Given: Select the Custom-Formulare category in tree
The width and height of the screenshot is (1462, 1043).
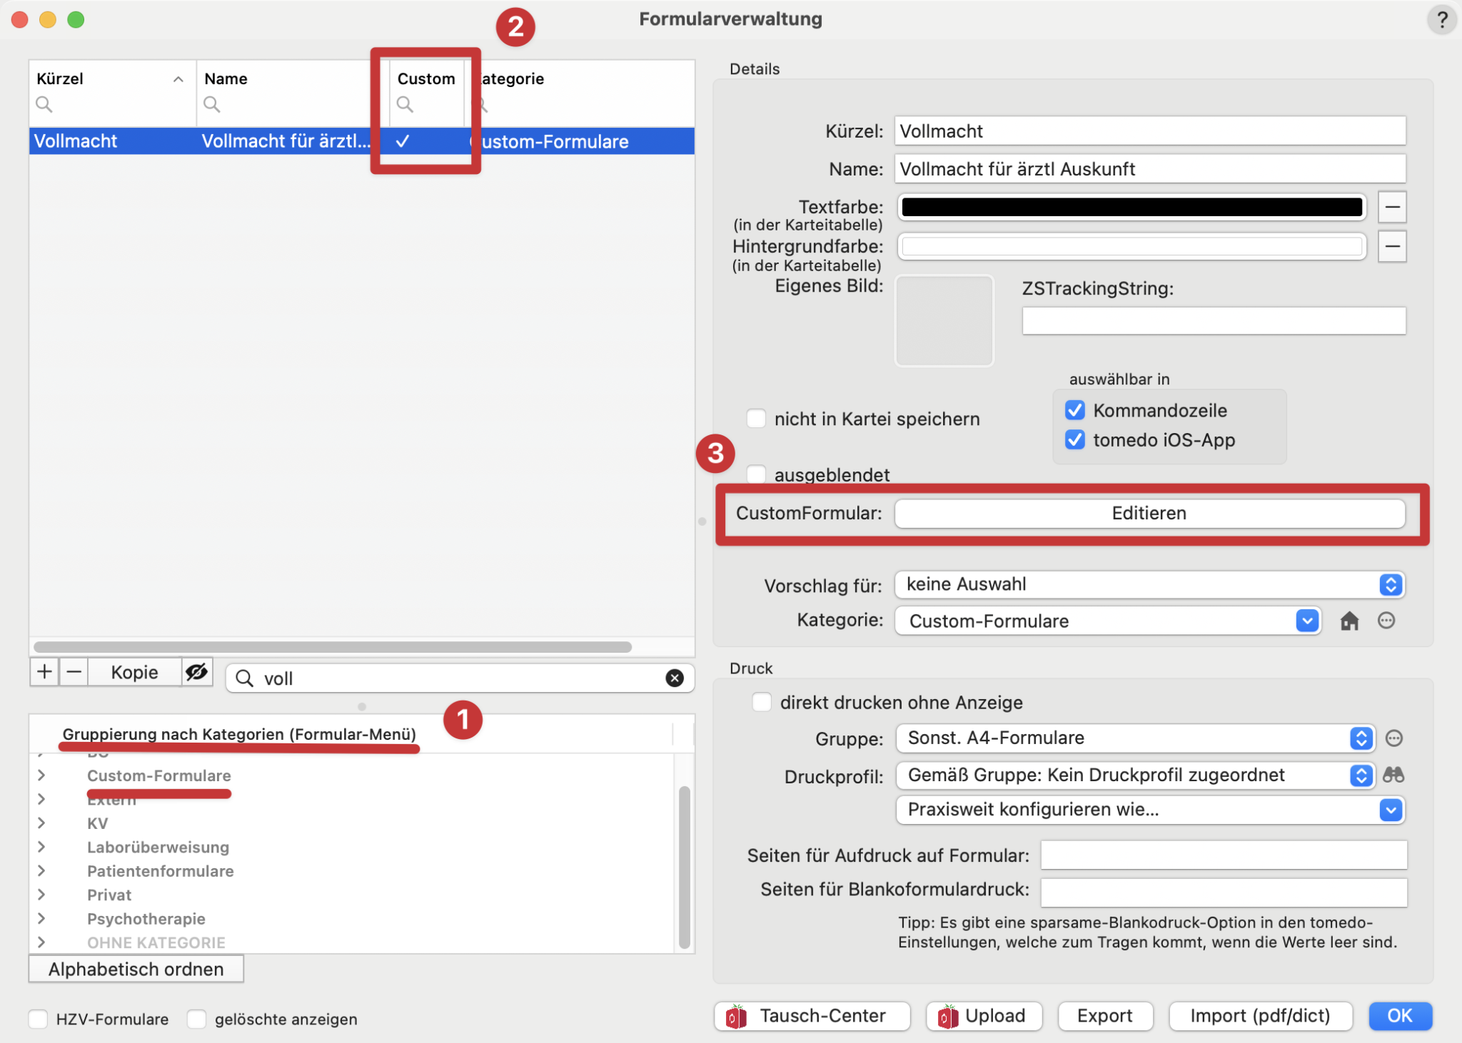Looking at the screenshot, I should click(x=158, y=775).
